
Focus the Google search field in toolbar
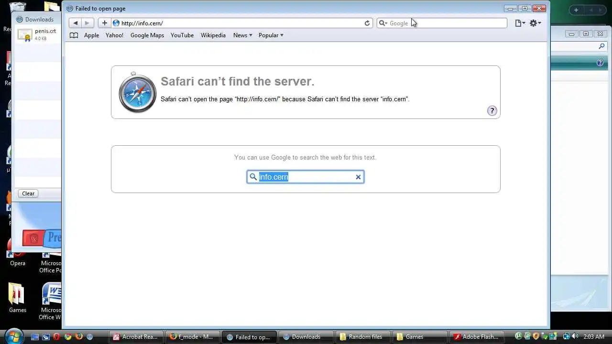[x=442, y=23]
